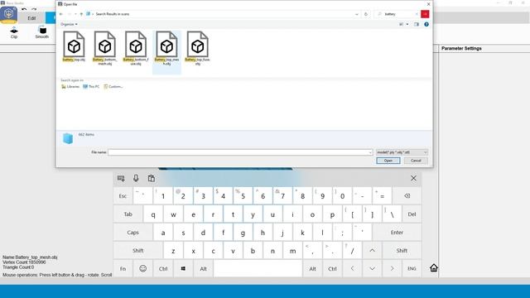
Task: Search again in Custom location
Action: coord(113,87)
